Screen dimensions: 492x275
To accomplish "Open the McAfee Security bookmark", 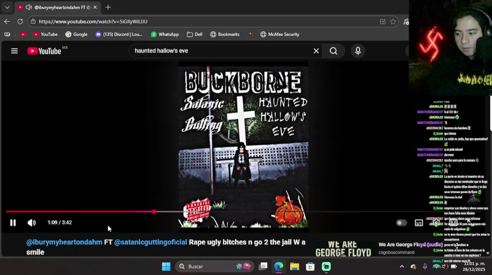I will 280,34.
